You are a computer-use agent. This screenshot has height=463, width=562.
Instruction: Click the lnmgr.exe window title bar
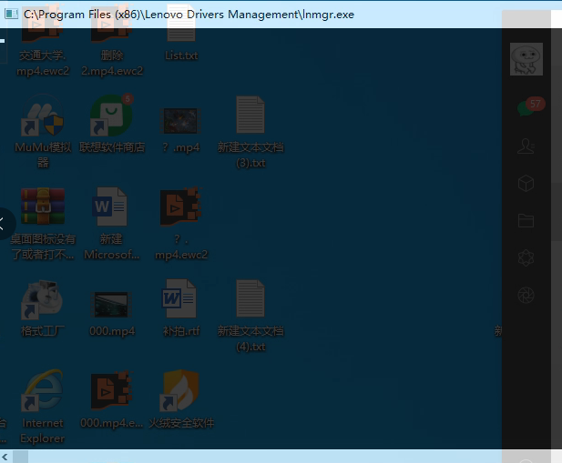point(273,15)
